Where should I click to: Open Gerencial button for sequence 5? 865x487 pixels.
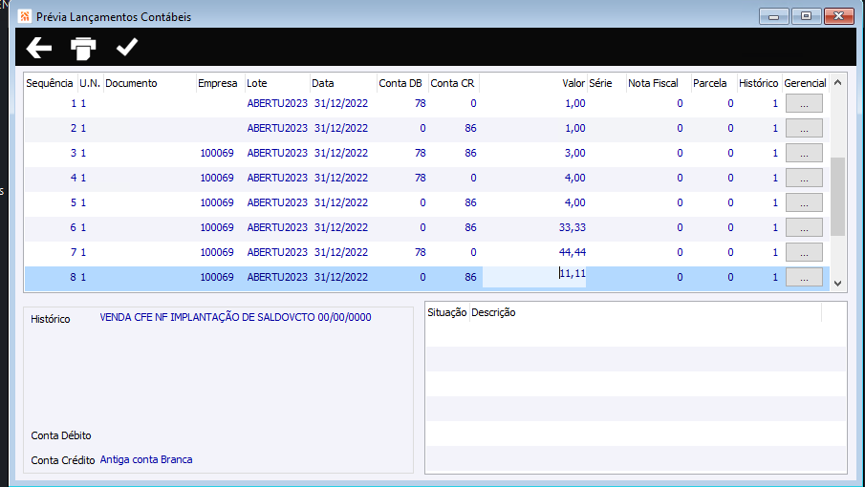pyautogui.click(x=804, y=202)
